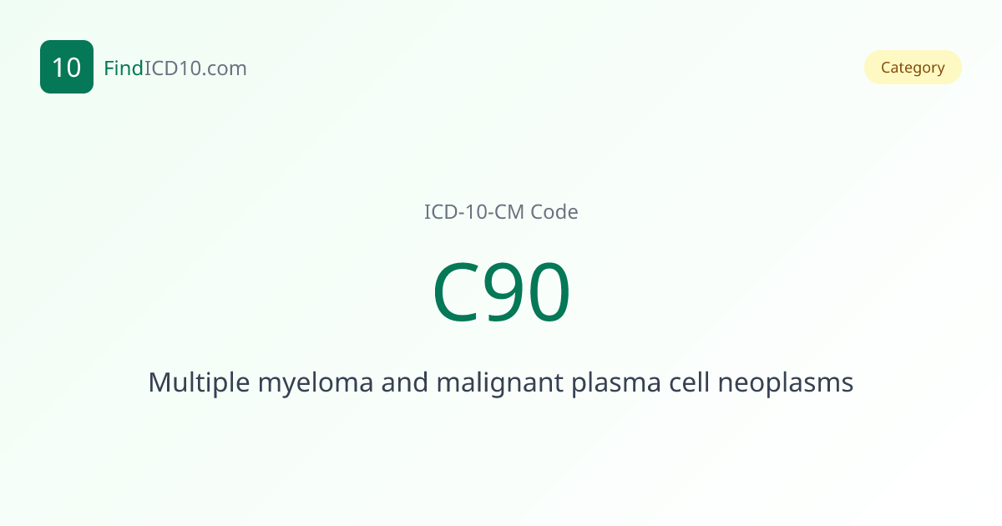The image size is (1002, 526).
Task: Click the green word Find in the logo
Action: click(x=123, y=68)
